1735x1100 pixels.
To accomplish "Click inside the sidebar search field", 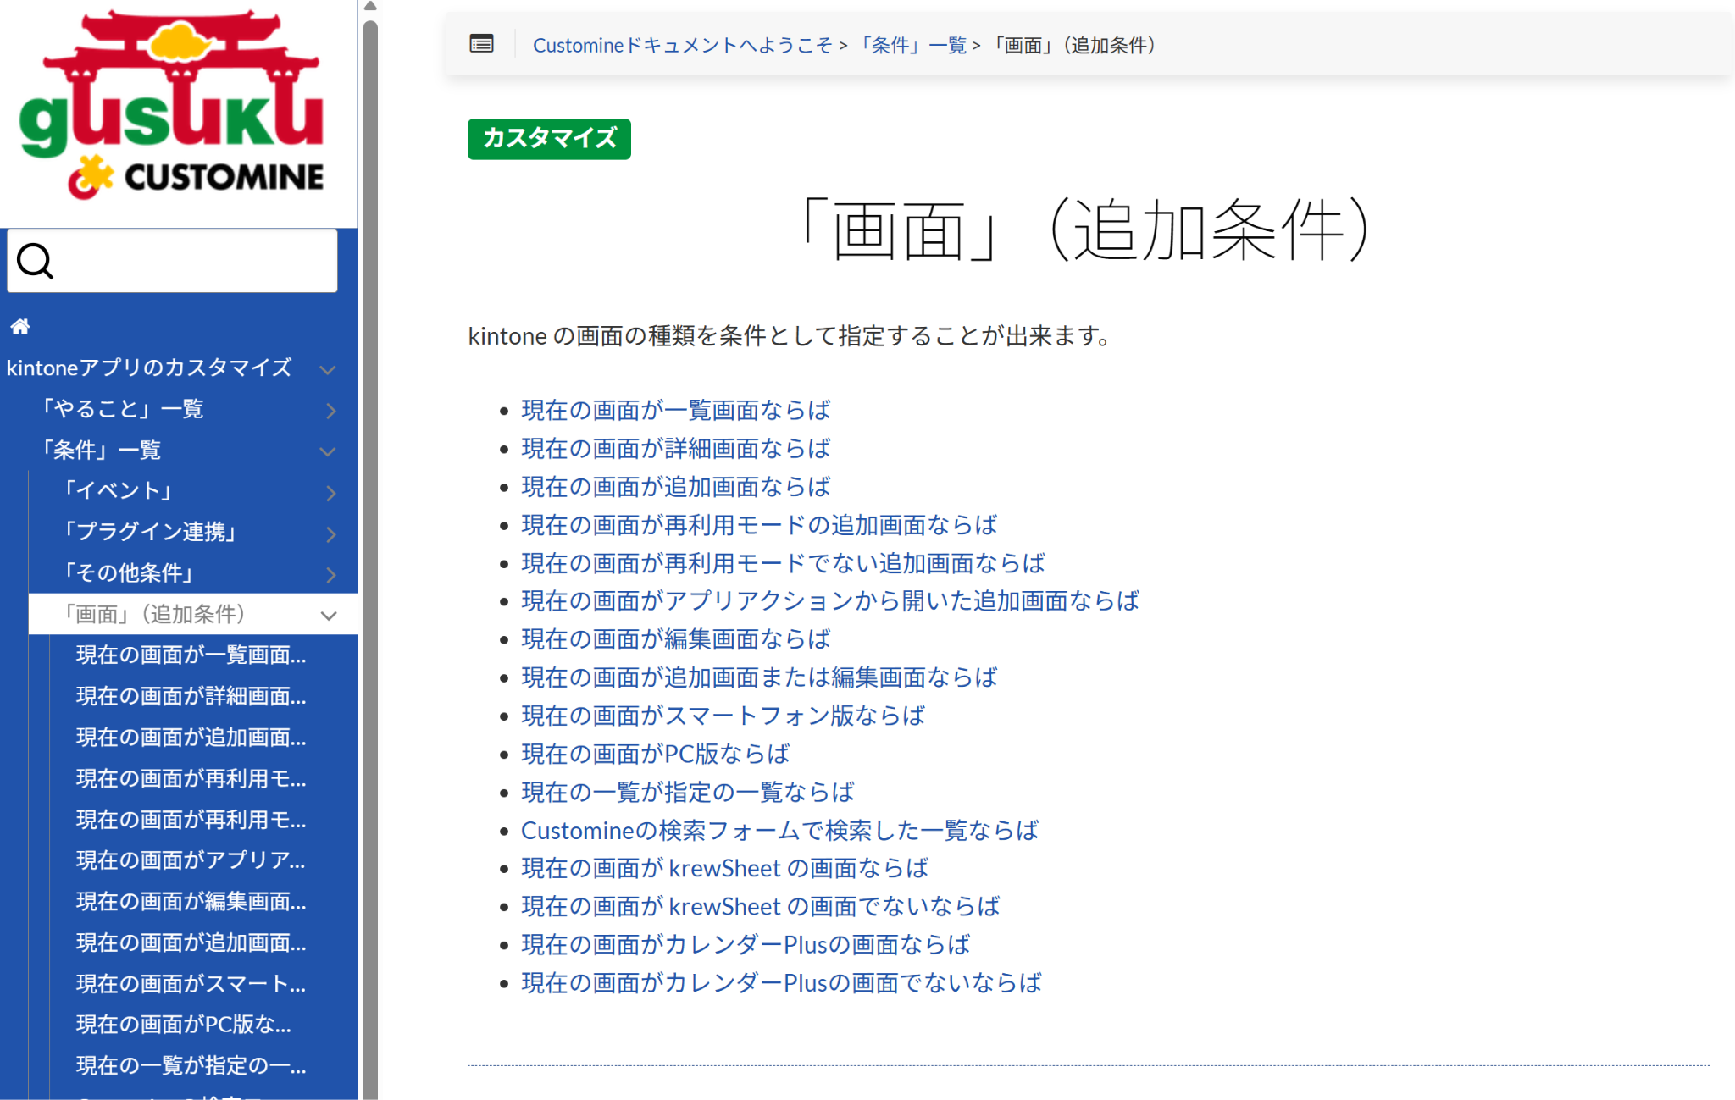I will [x=195, y=262].
